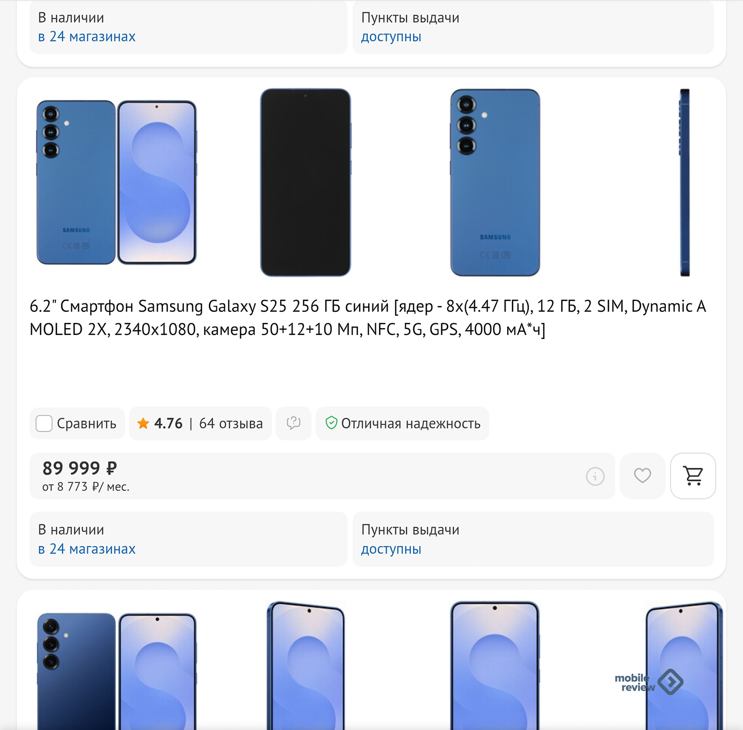The height and width of the screenshot is (730, 743).
Task: View side profile S25 photo
Action: [684, 182]
